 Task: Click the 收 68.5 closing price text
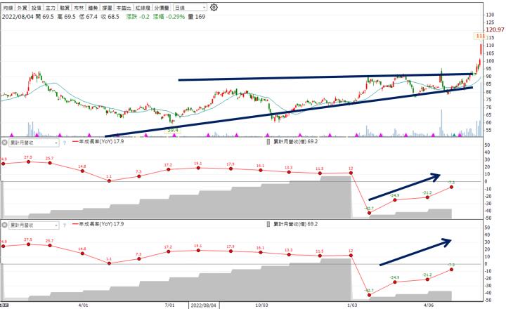coord(110,17)
